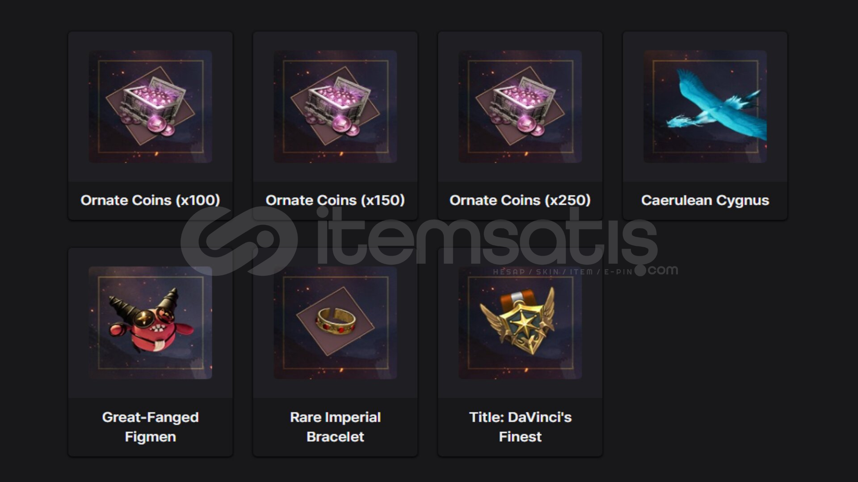The image size is (858, 482).
Task: Open the Ornate Coins (x250) chest icon
Action: [x=520, y=106]
